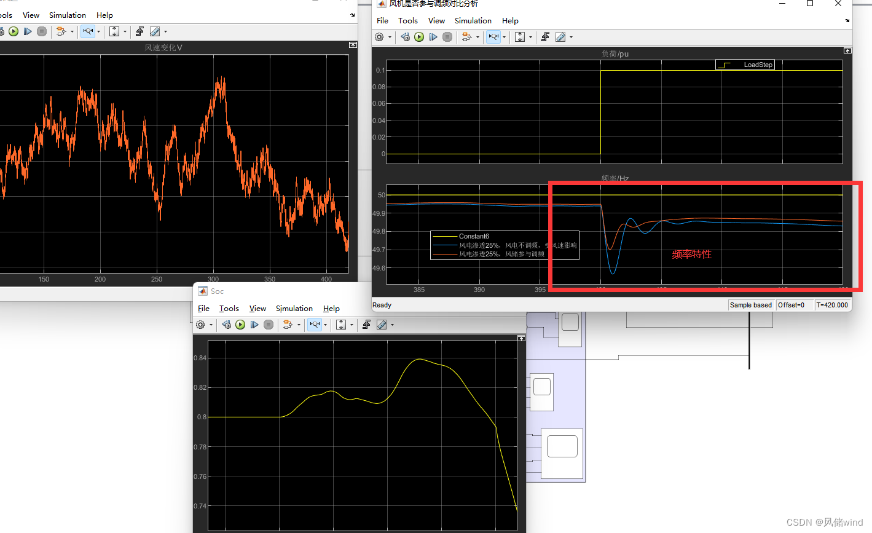Click T=420.000 status bar field
The image size is (872, 533).
point(832,305)
